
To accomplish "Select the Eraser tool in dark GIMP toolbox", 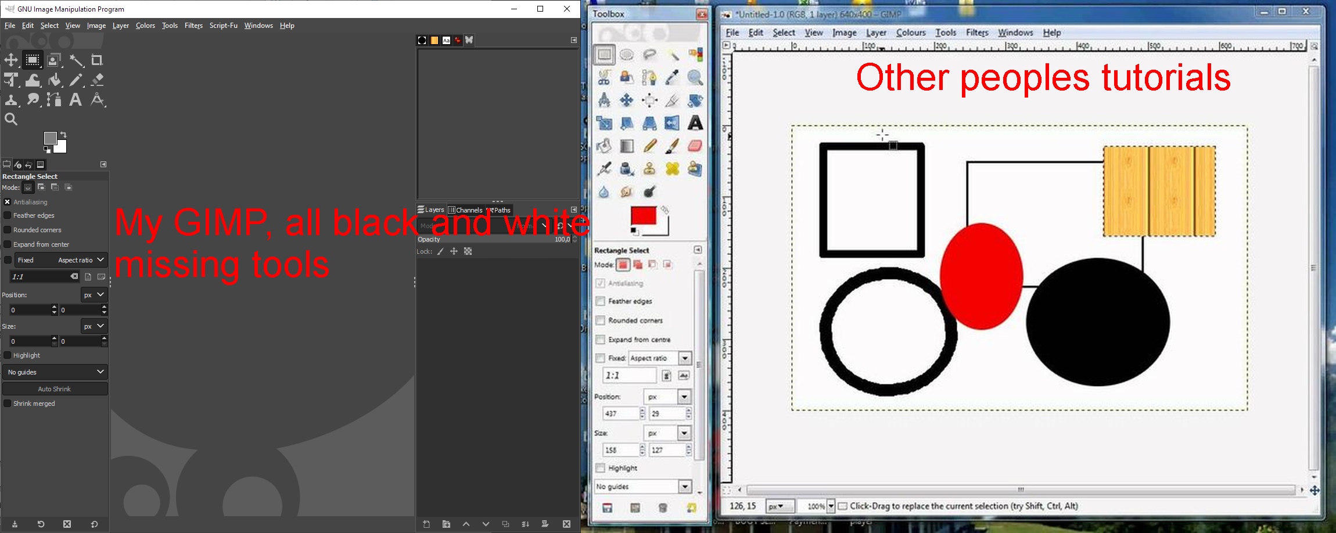I will point(98,80).
